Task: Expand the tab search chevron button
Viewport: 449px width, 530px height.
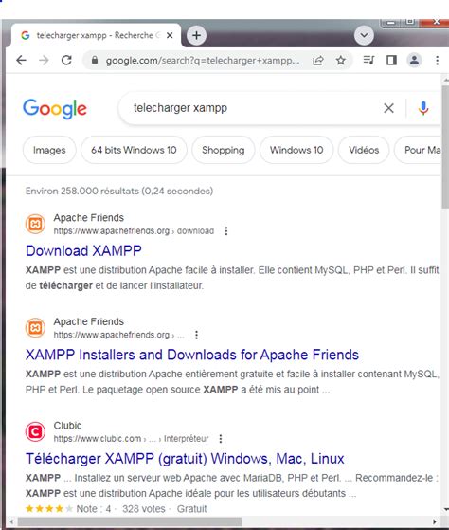Action: pos(364,35)
